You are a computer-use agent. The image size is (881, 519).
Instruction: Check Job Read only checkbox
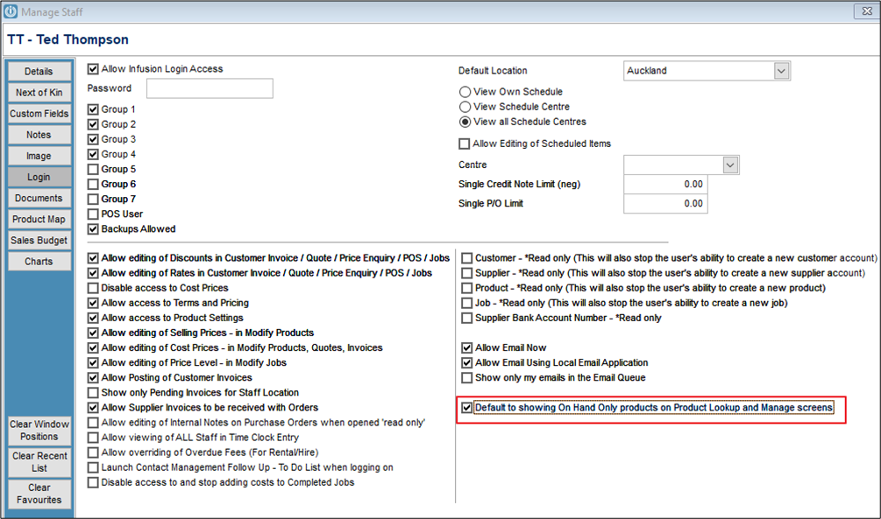click(x=467, y=303)
